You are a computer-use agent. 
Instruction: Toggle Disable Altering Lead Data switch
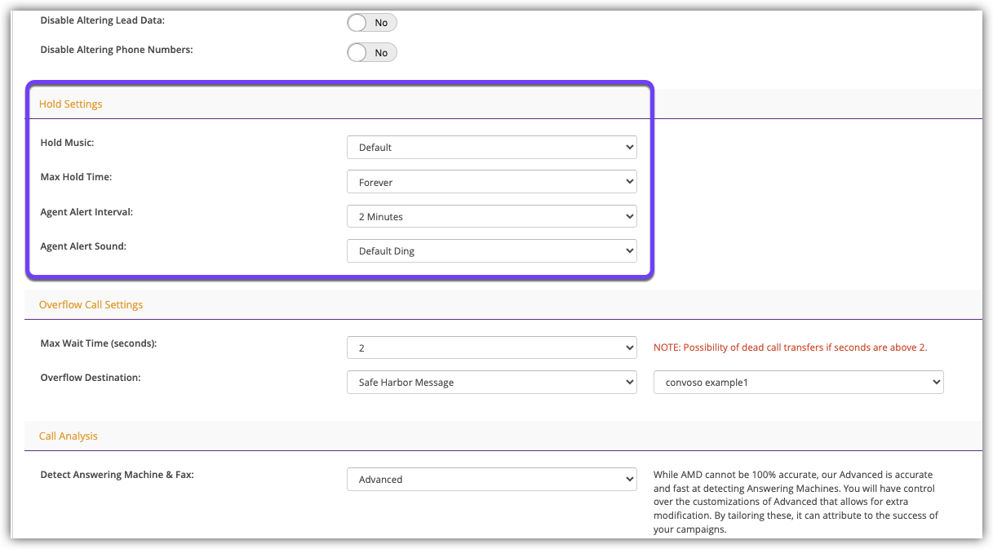tap(372, 23)
